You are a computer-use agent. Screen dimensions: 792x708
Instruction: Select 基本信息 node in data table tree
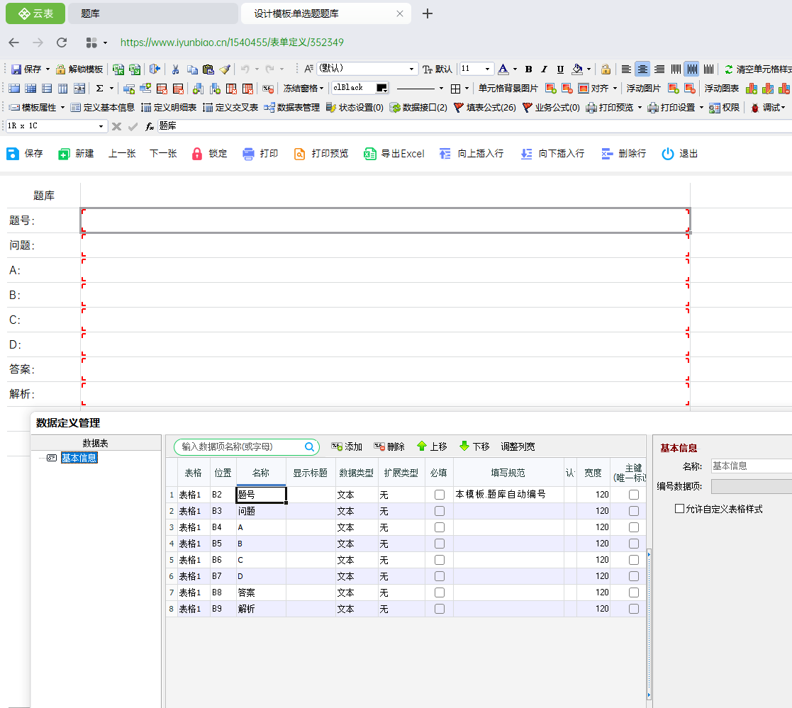pyautogui.click(x=79, y=458)
